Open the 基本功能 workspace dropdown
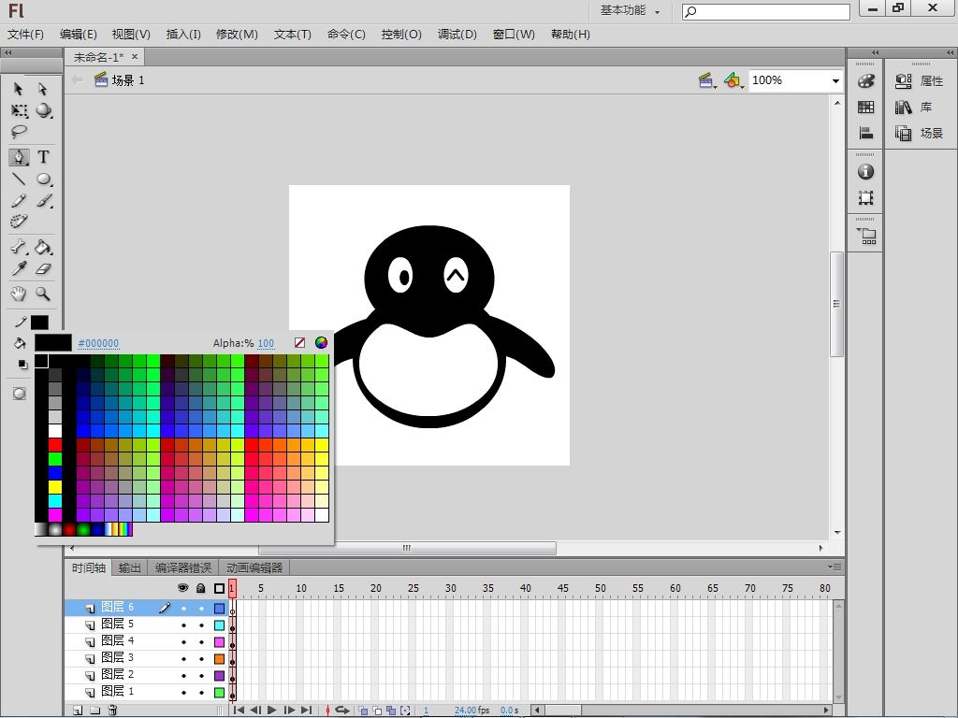This screenshot has height=718, width=958. 630,10
